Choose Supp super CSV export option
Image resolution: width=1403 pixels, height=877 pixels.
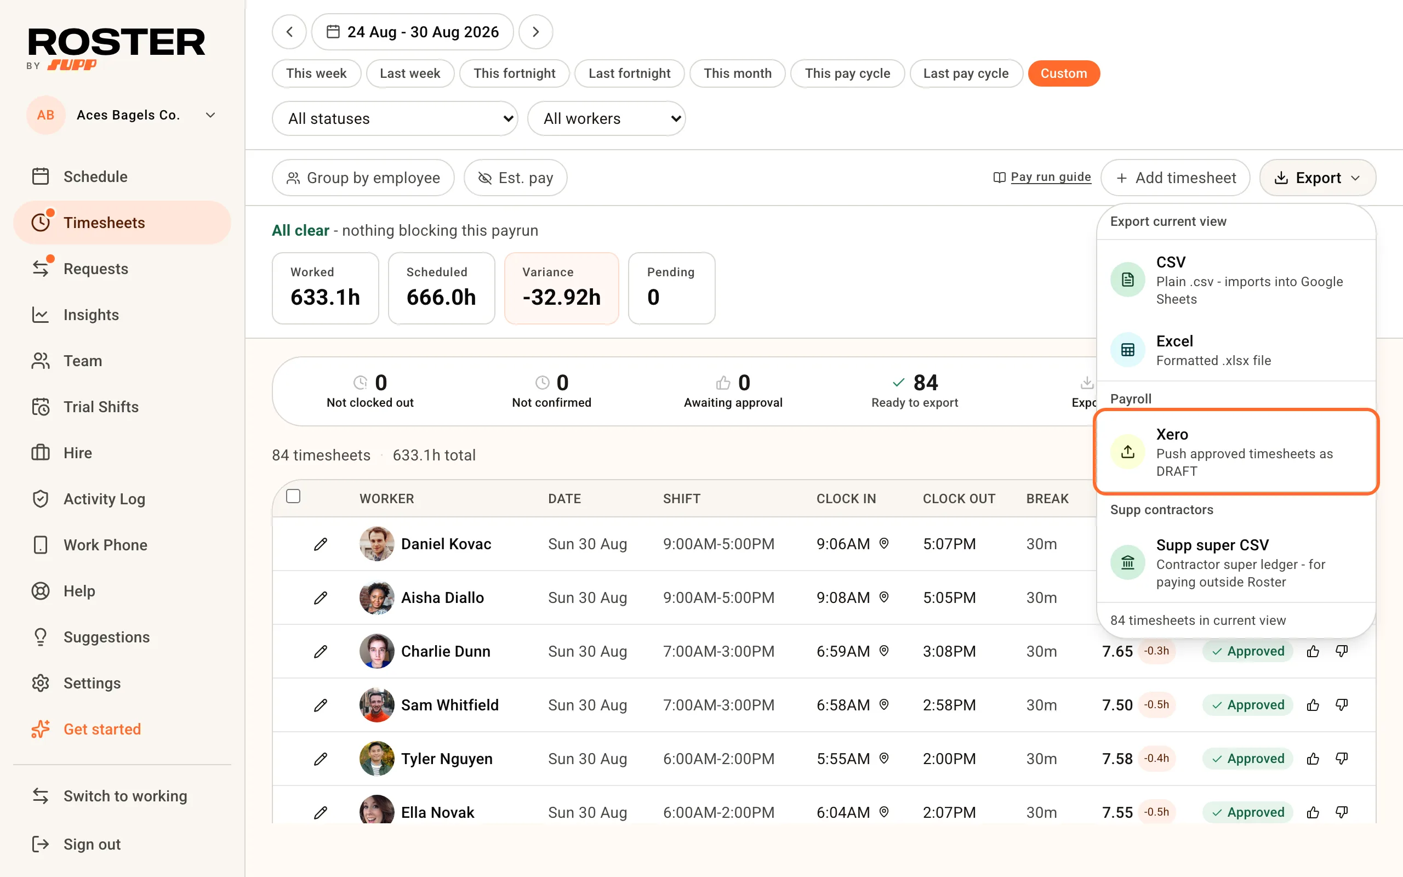(x=1236, y=562)
